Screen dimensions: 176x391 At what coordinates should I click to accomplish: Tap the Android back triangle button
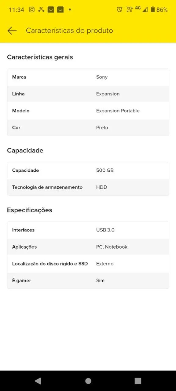click(38, 381)
